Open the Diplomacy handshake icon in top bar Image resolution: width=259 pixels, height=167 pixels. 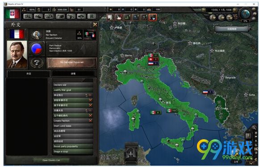[x=49, y=16]
